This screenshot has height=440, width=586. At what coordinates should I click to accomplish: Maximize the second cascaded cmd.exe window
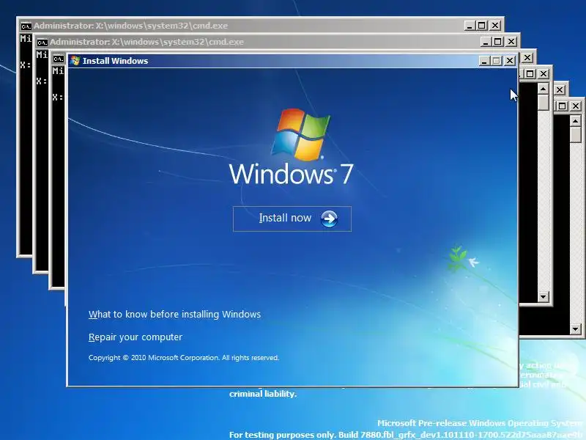(x=498, y=42)
